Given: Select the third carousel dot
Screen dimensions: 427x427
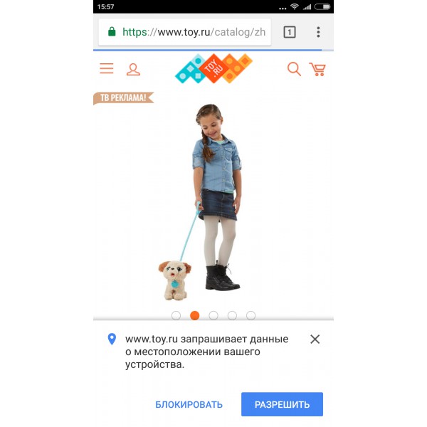Looking at the screenshot, I should click(x=213, y=315).
